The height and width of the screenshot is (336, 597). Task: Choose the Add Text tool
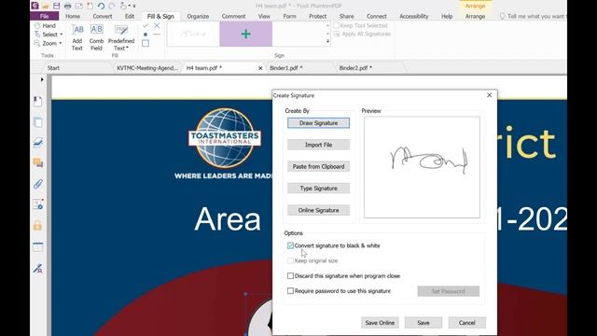pos(77,37)
